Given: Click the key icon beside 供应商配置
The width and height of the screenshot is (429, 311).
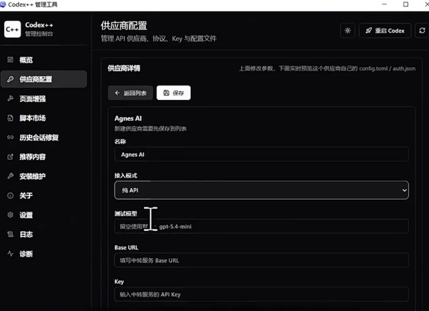Looking at the screenshot, I should [x=10, y=79].
